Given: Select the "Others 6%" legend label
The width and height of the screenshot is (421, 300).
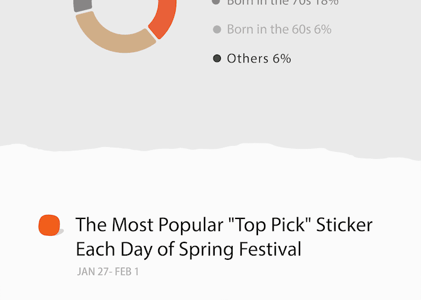Looking at the screenshot, I should [259, 58].
